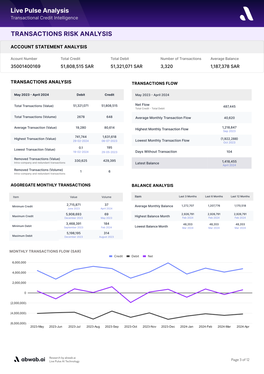Click the Days Without Transaction row
264x374 pixels.
point(192,152)
